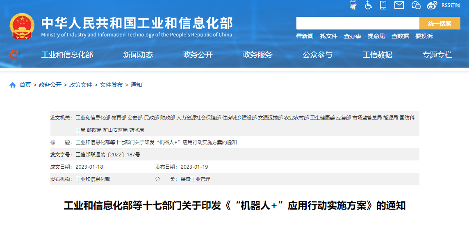Click the home icon in breadcrumb
The image size is (469, 237).
13,85
